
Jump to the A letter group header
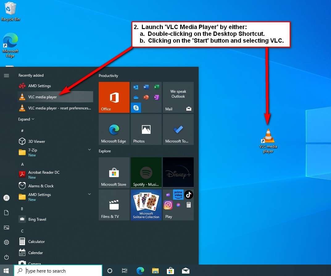(x=23, y=164)
